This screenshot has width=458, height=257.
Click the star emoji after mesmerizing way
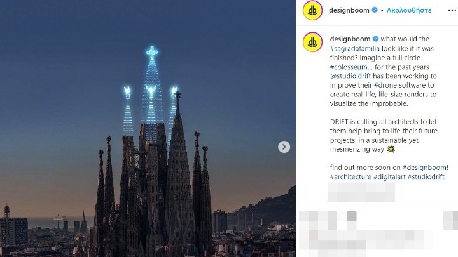pos(391,149)
